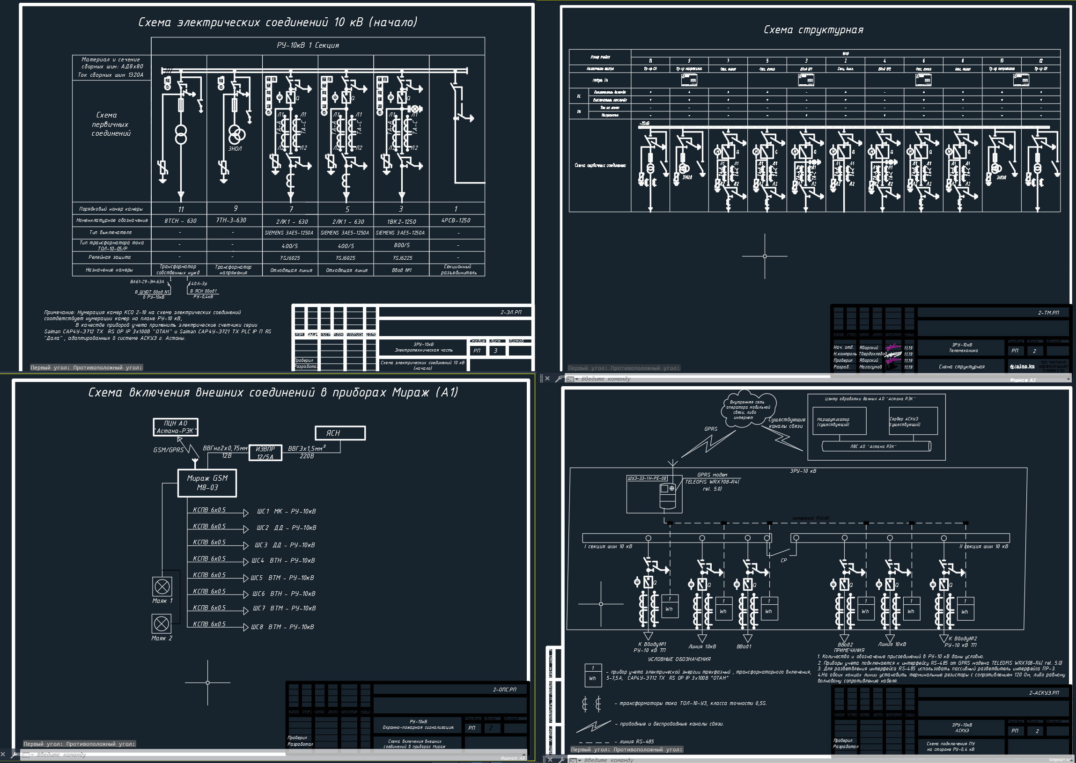This screenshot has width=1076, height=763.
Task: Select the 'ПРИМЕЧАНИЯ' heading
Action: coord(849,650)
